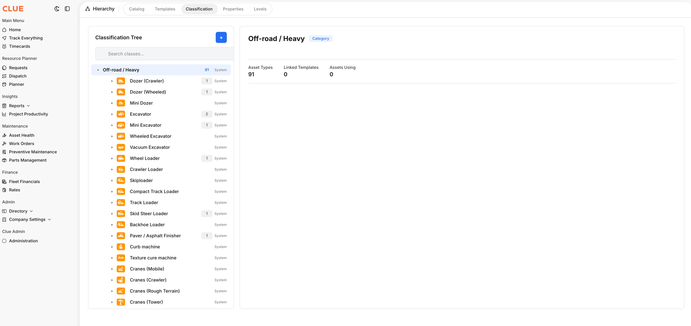Add a new class with plus button
The width and height of the screenshot is (691, 326).
221,37
